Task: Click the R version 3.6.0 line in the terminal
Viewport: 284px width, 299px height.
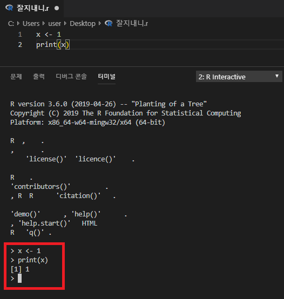Action: coord(109,104)
